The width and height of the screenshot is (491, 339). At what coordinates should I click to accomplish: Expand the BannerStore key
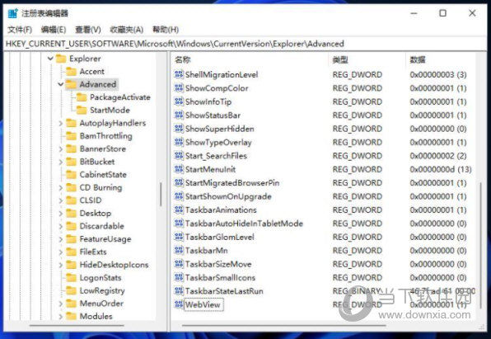(61, 149)
